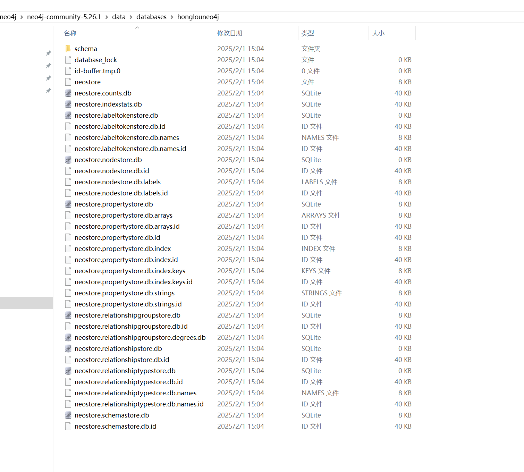Select file neostore.nodestore.db.labels.id
The width and height of the screenshot is (524, 472).
coord(121,193)
